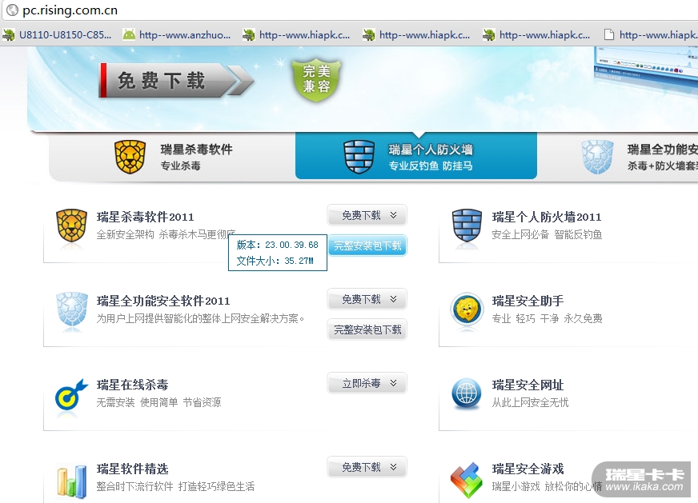698x503 pixels.
Task: Expand the 立即杀毒 dropdown button
Action: pyautogui.click(x=367, y=383)
